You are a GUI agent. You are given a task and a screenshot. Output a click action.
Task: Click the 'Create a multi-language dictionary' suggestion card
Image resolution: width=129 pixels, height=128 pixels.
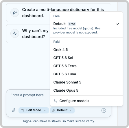pyautogui.click(x=59, y=13)
